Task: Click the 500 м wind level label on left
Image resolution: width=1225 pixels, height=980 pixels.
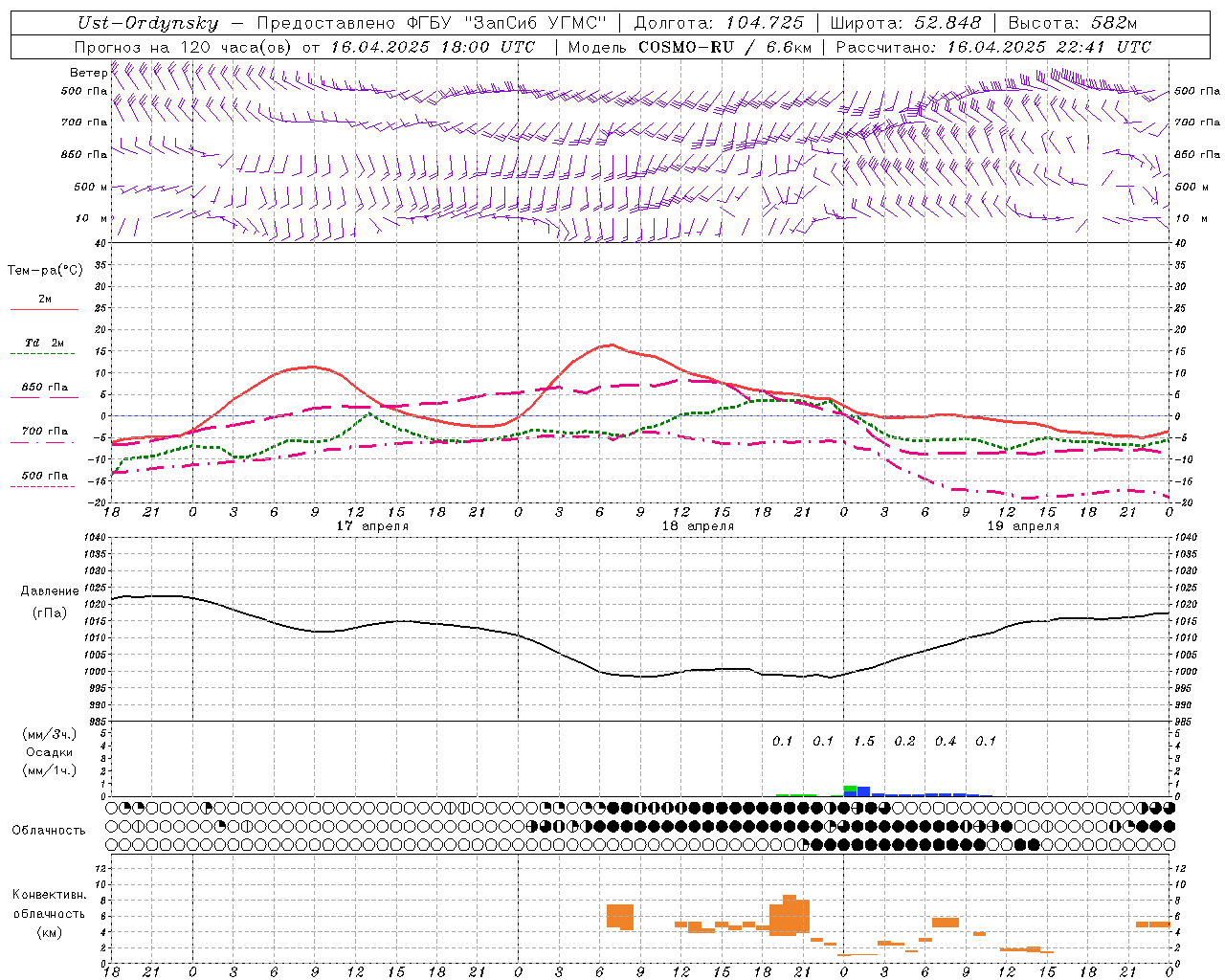Action: pyautogui.click(x=91, y=188)
